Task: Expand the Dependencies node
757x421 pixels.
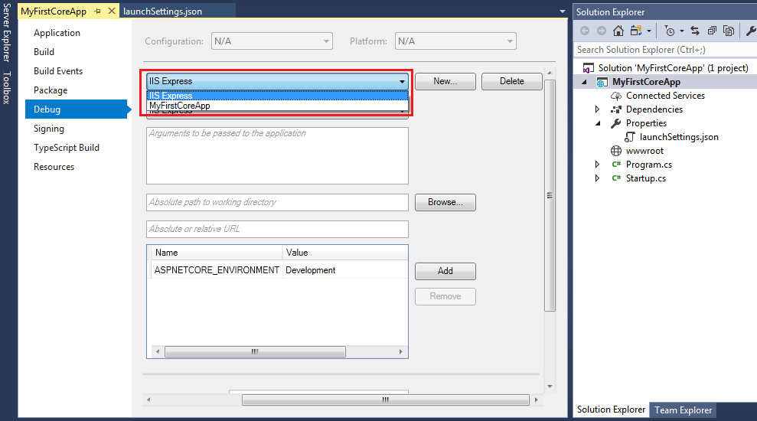Action: pyautogui.click(x=598, y=109)
